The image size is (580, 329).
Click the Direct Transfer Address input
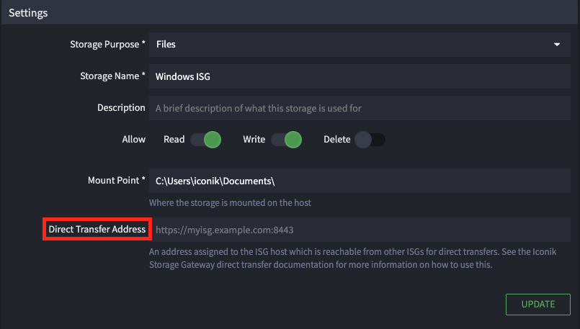tap(360, 230)
